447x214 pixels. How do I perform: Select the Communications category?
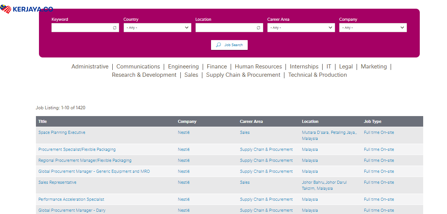coord(138,67)
